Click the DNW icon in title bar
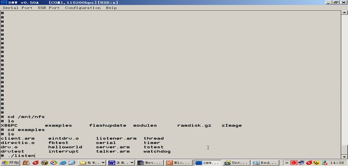 (x=4, y=2)
